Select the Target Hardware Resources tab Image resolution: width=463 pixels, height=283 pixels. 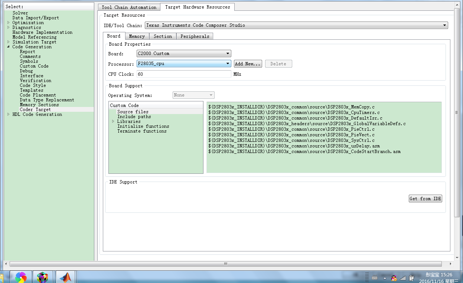point(197,7)
